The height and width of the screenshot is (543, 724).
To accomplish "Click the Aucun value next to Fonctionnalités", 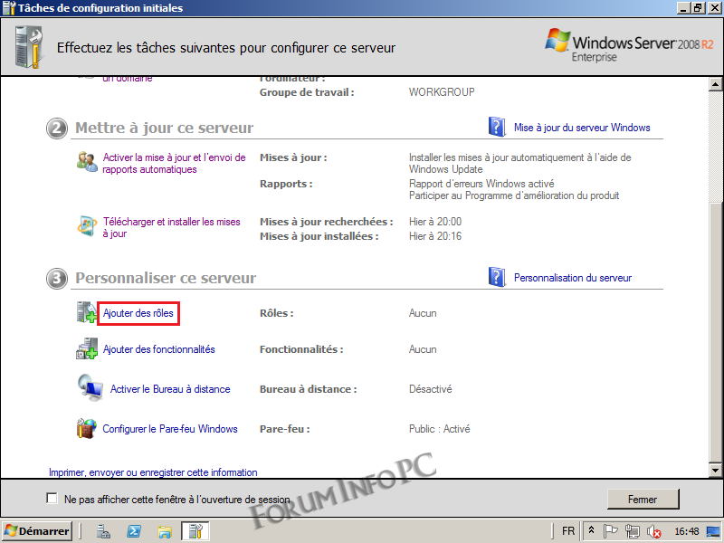I will pyautogui.click(x=423, y=349).
